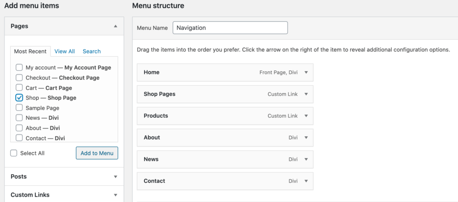Expand the Home menu item arrow
Viewport: 458px width, 202px height.
pyautogui.click(x=306, y=72)
